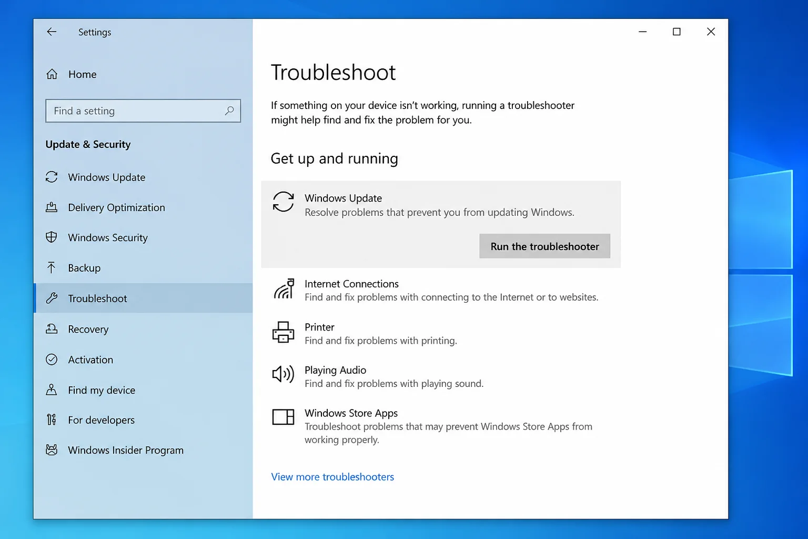Click the Windows Insider Program icon

(52, 450)
